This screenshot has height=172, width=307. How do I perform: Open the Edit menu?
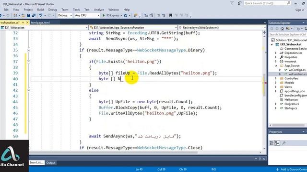(6, 10)
